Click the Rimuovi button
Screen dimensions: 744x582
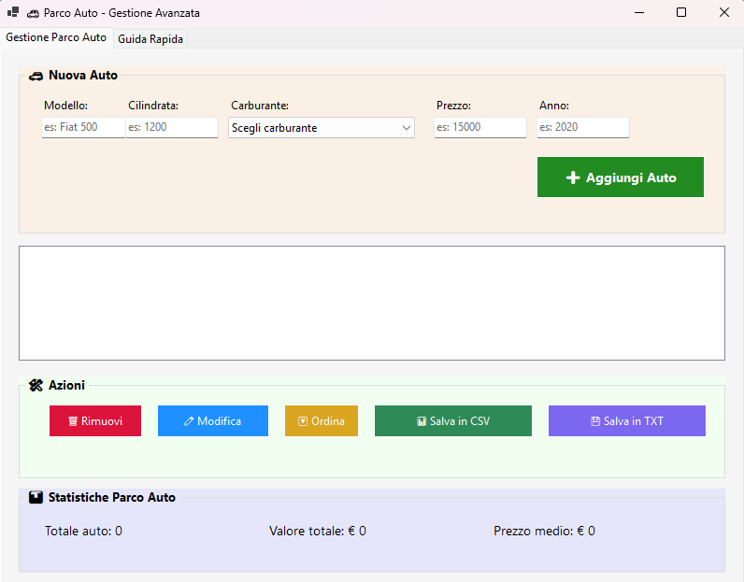coord(95,420)
